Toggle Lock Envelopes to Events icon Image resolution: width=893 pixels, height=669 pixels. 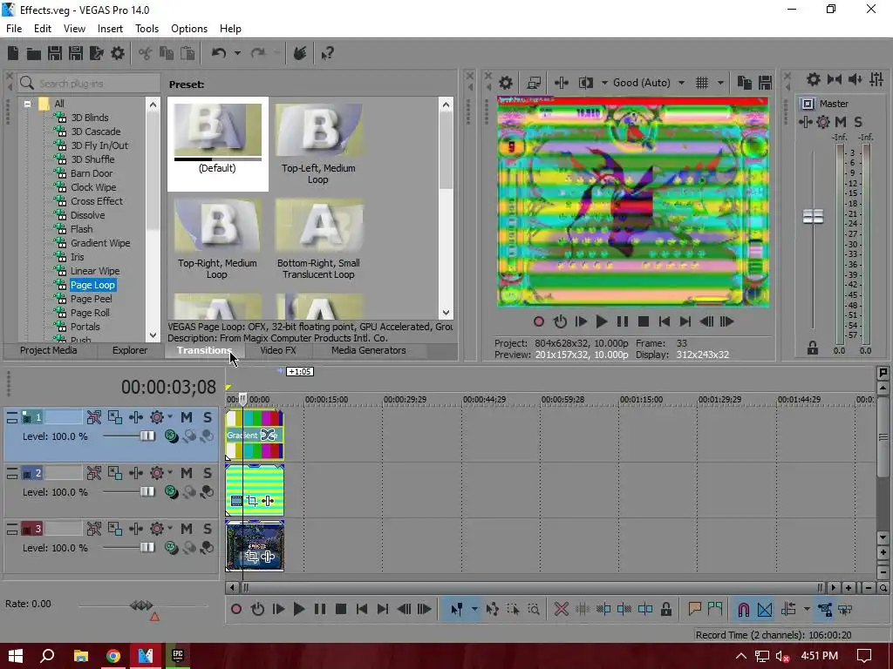click(824, 609)
